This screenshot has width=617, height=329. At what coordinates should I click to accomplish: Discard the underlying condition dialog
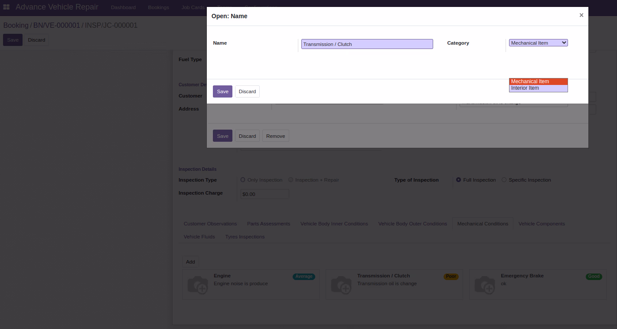(x=247, y=136)
